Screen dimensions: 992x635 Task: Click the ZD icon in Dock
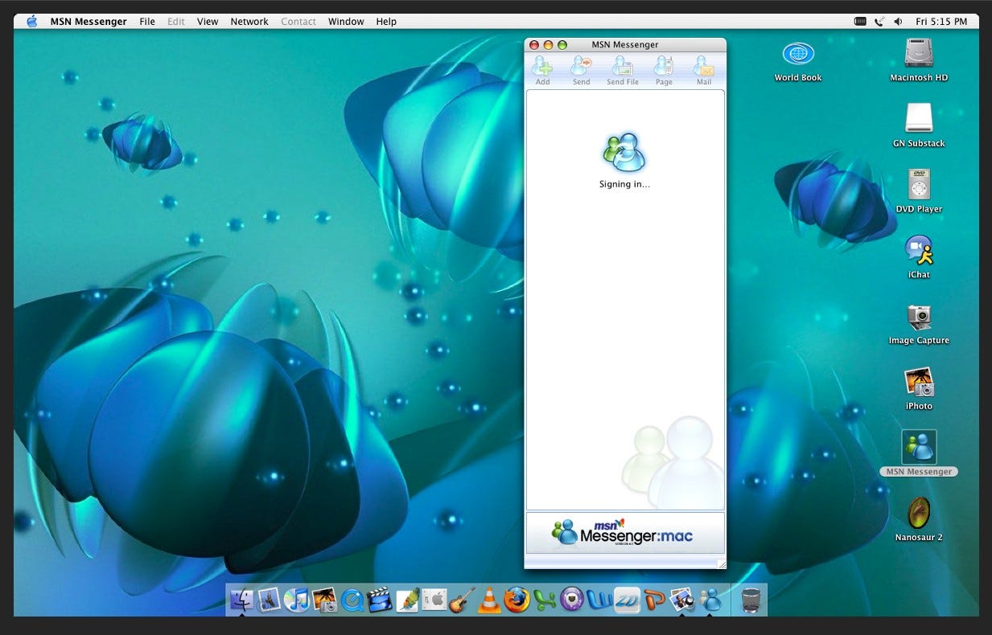[627, 600]
